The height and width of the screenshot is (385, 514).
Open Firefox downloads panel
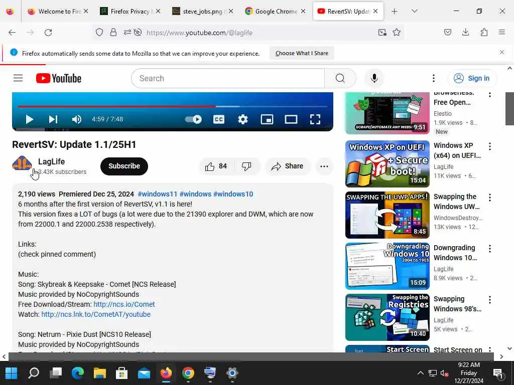(465, 33)
